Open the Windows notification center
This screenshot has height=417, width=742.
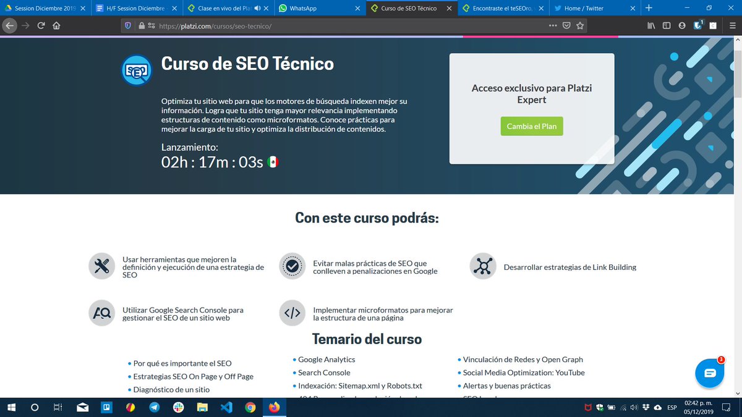click(x=727, y=408)
